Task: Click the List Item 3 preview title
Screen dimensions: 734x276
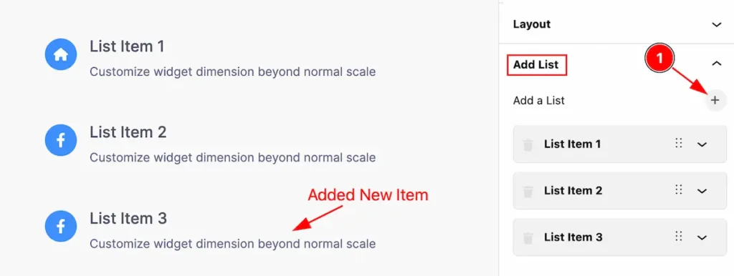Action: [128, 219]
